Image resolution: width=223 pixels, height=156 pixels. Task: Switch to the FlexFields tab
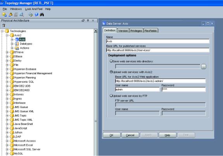(x=150, y=31)
